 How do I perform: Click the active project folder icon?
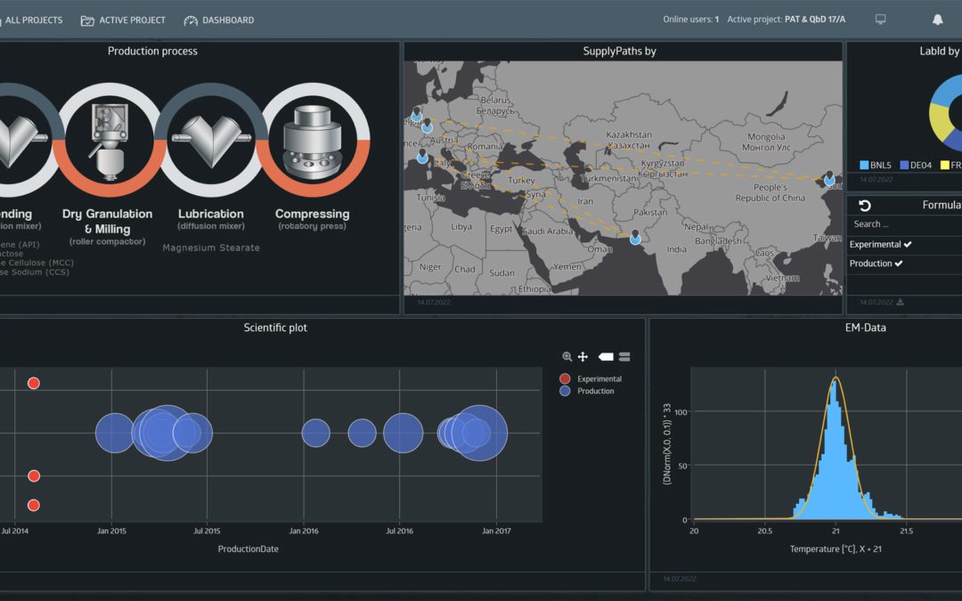click(x=87, y=20)
